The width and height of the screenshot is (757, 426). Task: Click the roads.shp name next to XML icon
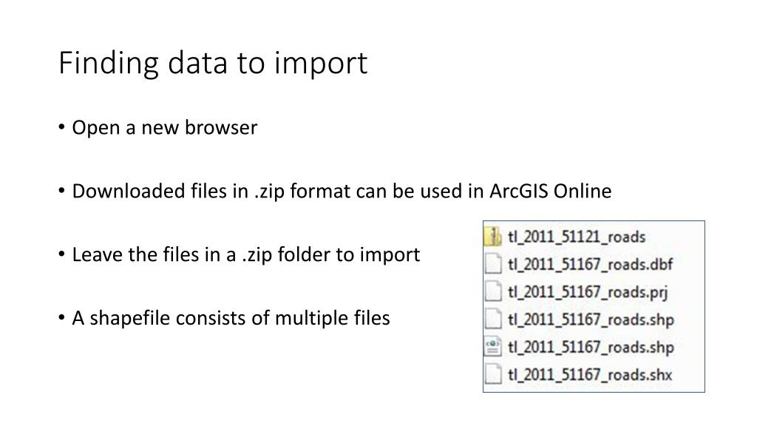591,348
